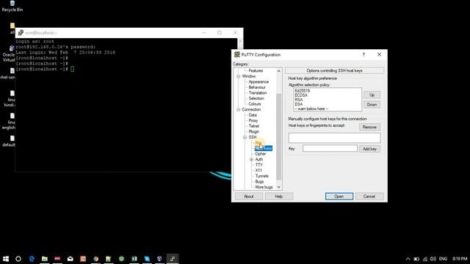Click the Cortana search circle icon
470x264 pixels.
18,259
